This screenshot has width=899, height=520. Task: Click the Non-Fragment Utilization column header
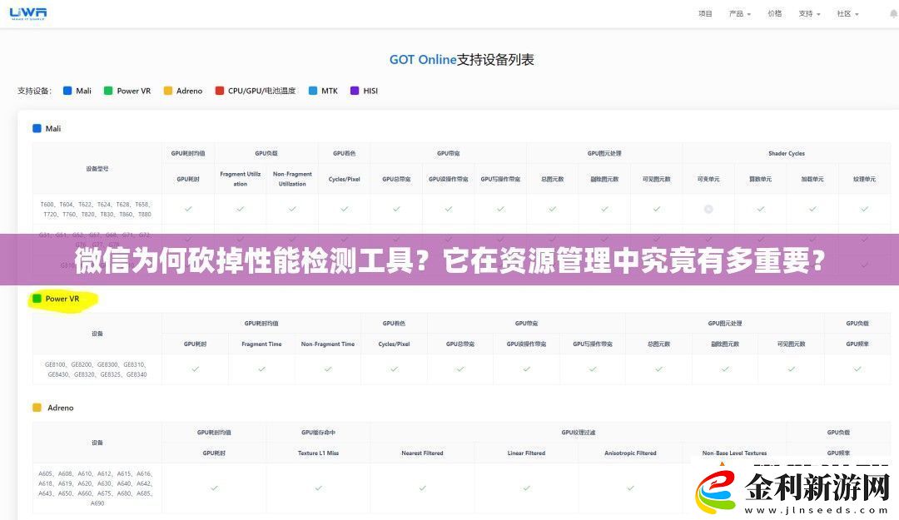tap(292, 179)
